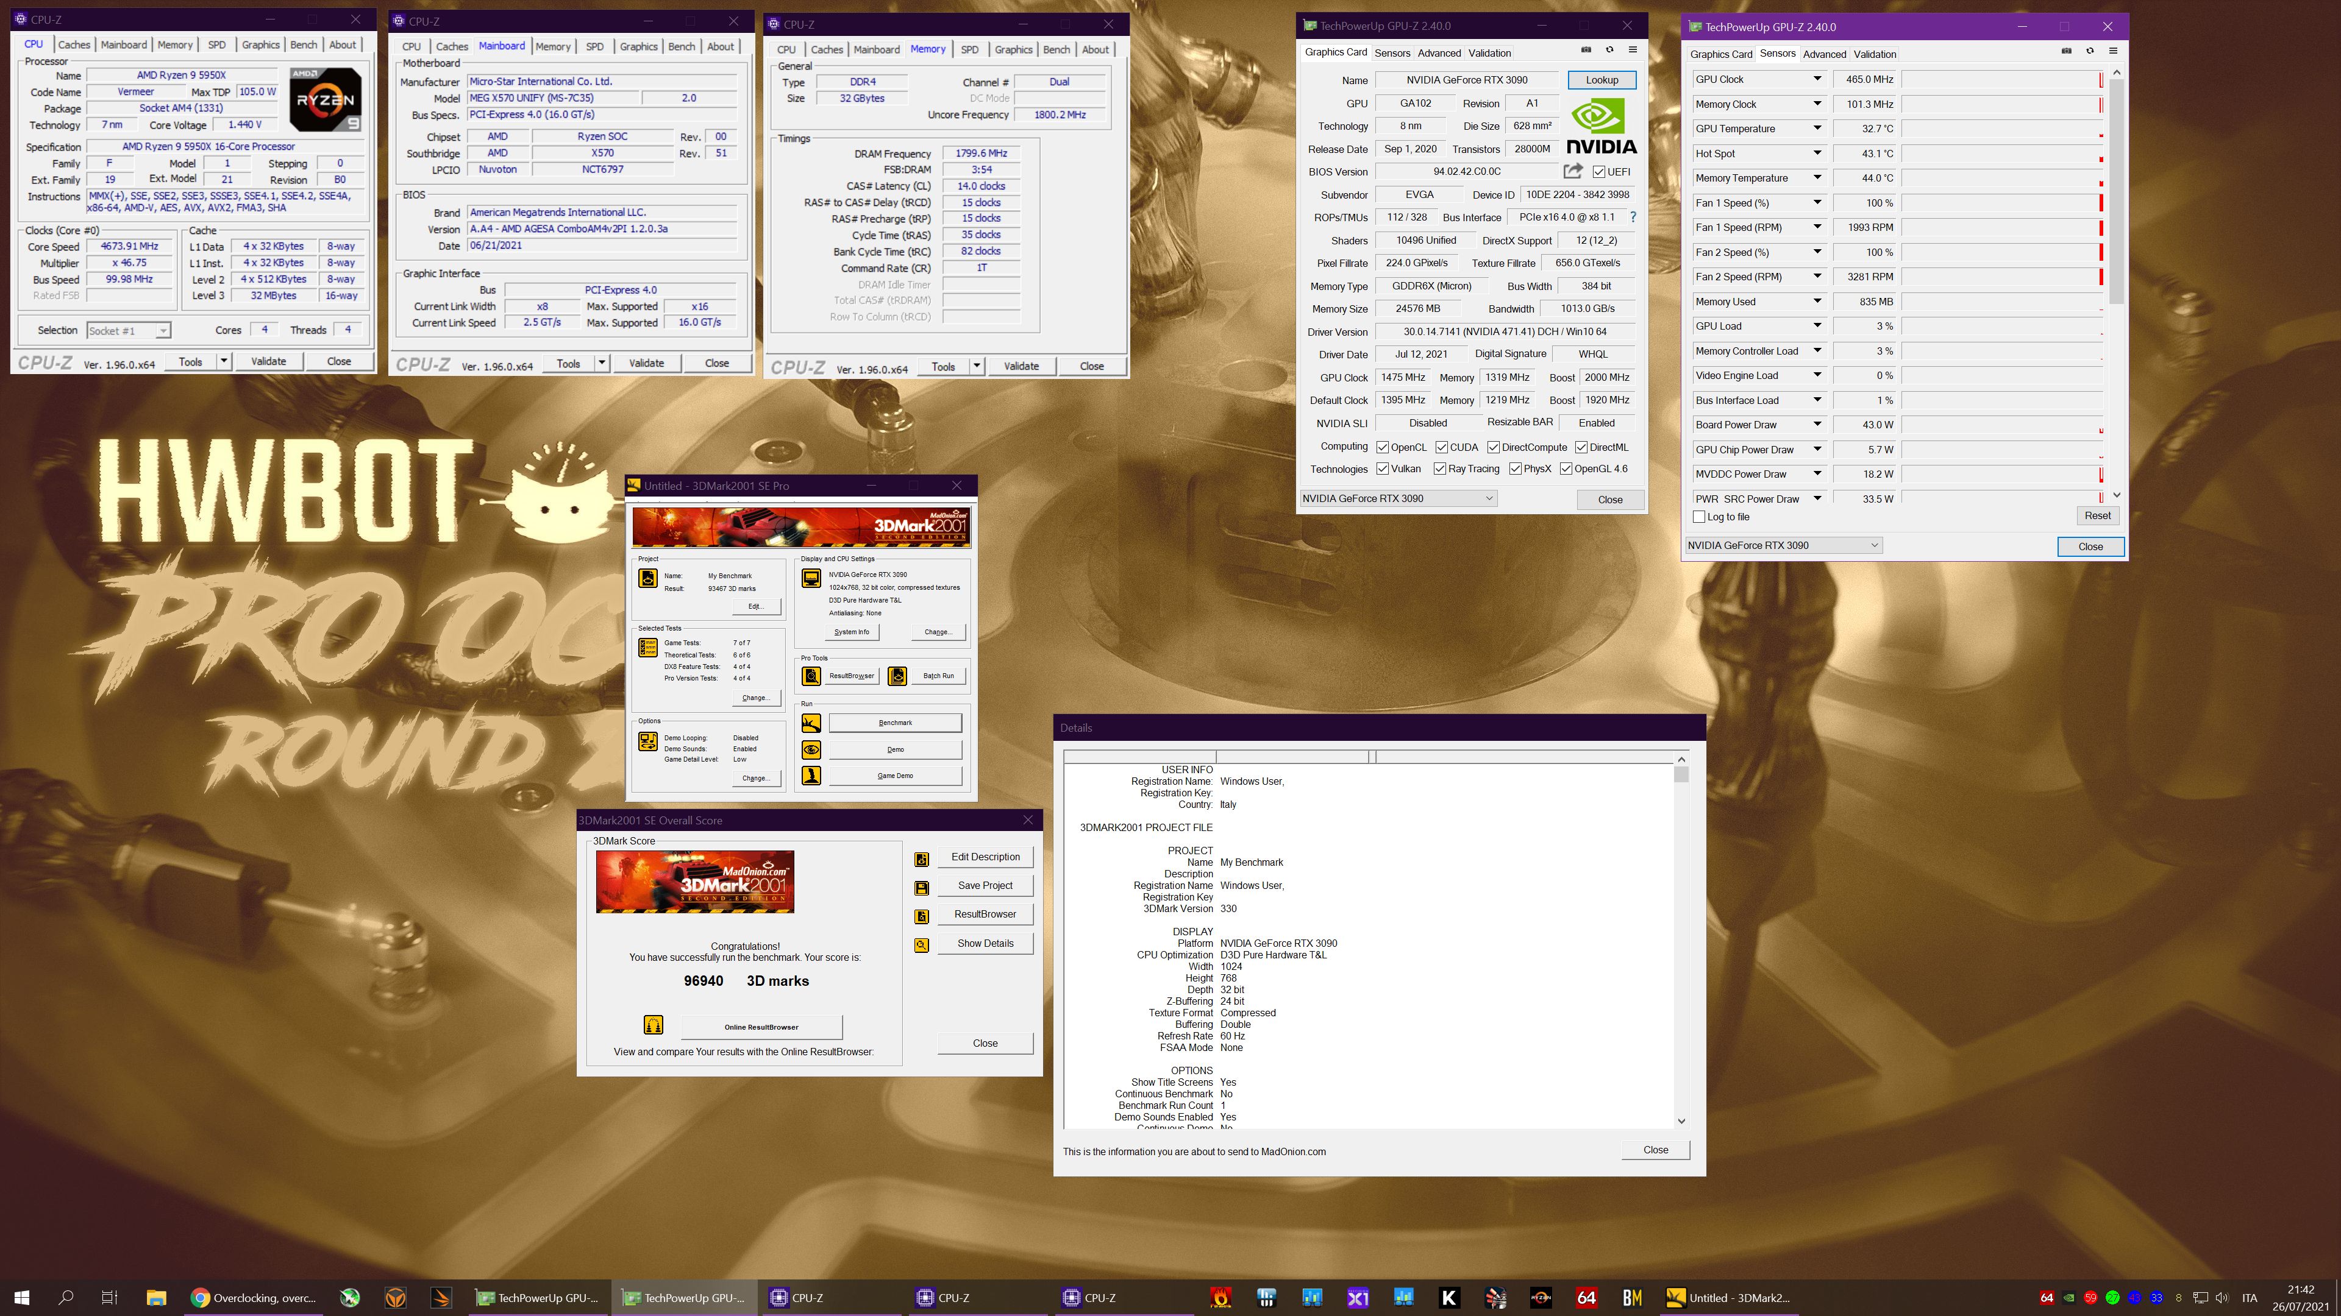Viewport: 2341px width, 1316px height.
Task: Click the Reset button in GPU-Z Sensors
Action: click(x=2097, y=515)
